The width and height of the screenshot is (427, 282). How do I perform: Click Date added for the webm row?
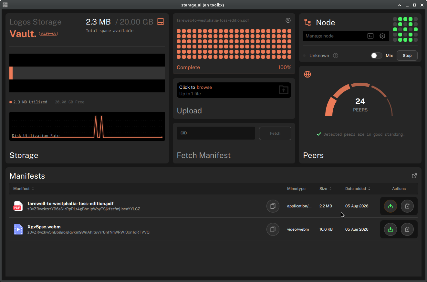357,229
